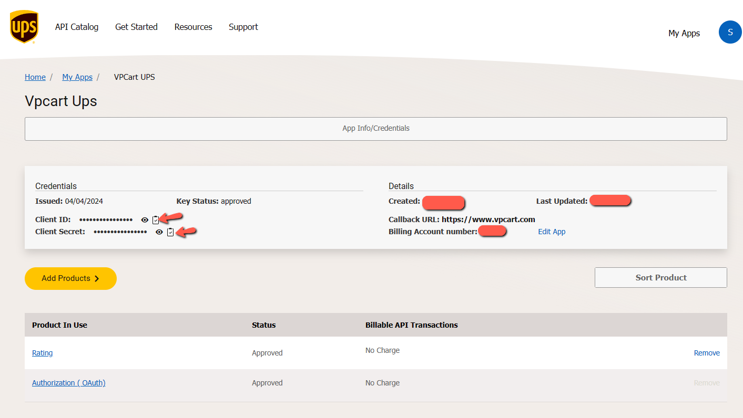
Task: Click the Edit App link
Action: pyautogui.click(x=552, y=232)
